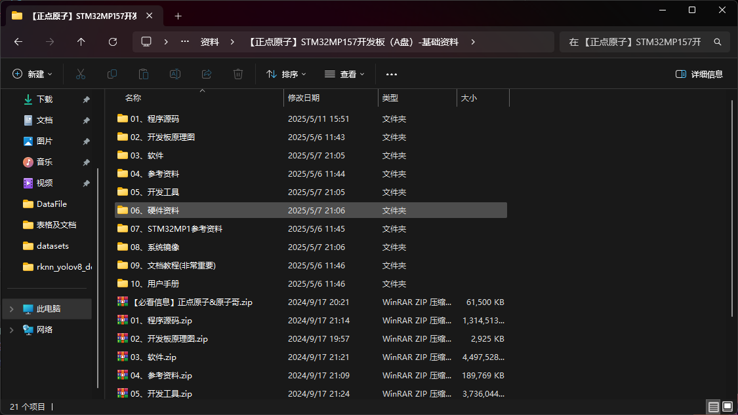Switch to large thumbnails view icon

coord(728,406)
